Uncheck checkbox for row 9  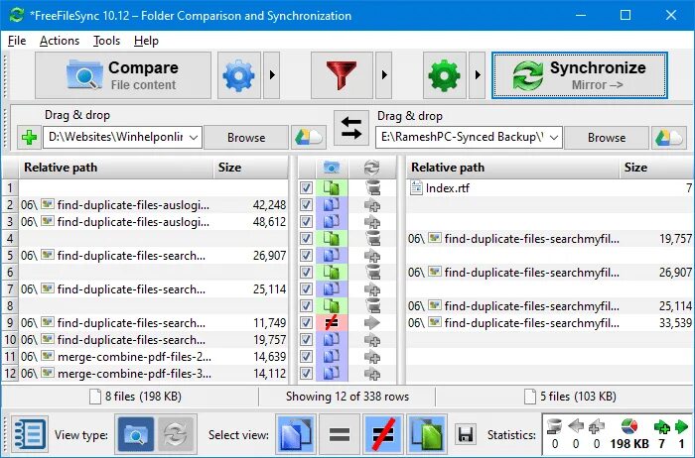click(x=306, y=322)
